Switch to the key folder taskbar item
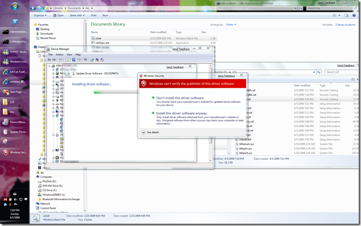 (15, 112)
